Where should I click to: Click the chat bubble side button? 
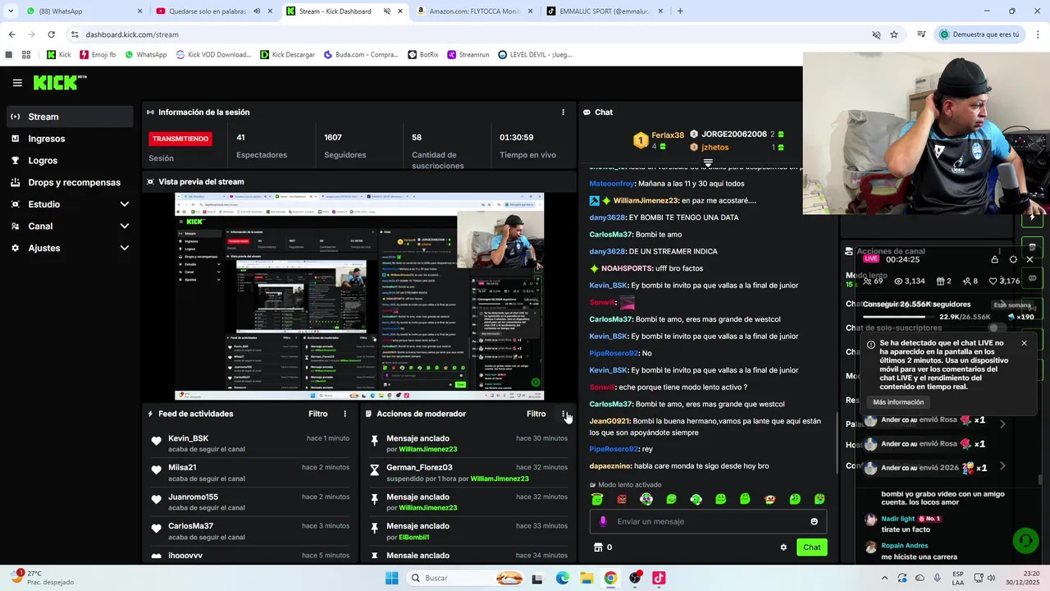[1032, 278]
